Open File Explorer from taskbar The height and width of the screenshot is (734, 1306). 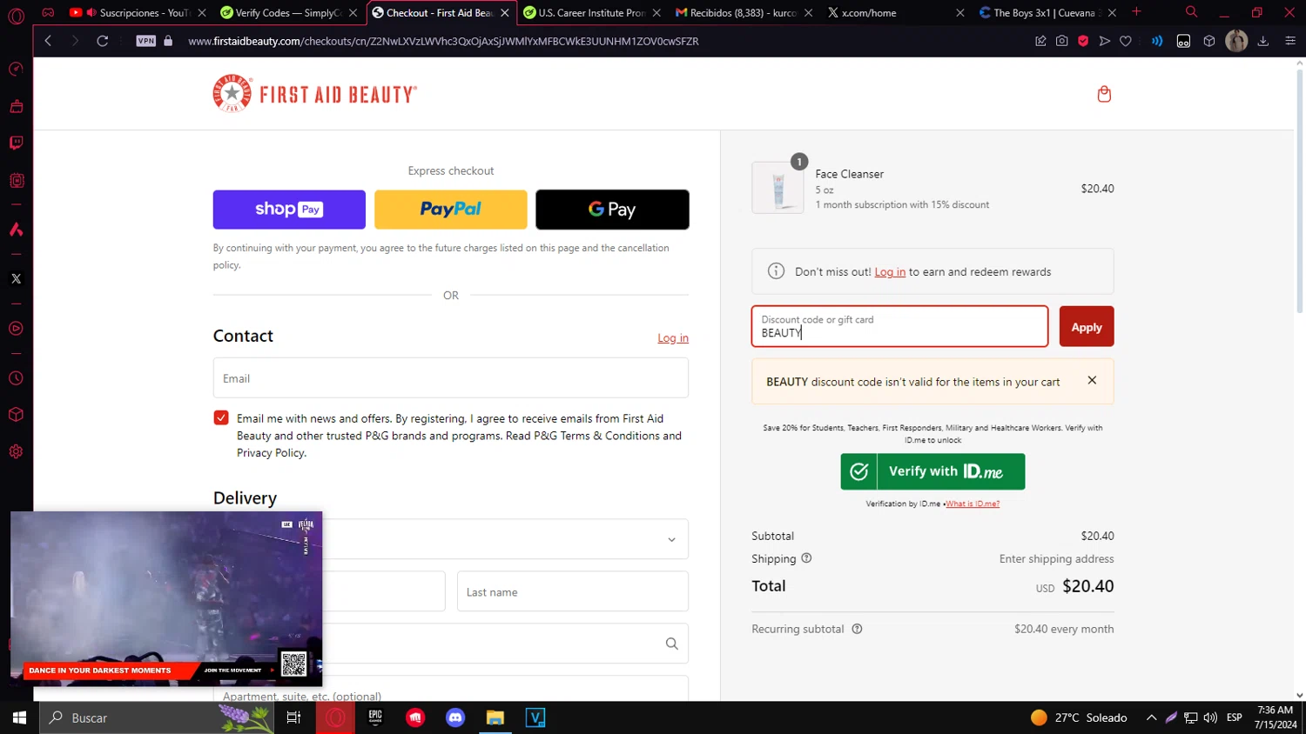tap(495, 717)
